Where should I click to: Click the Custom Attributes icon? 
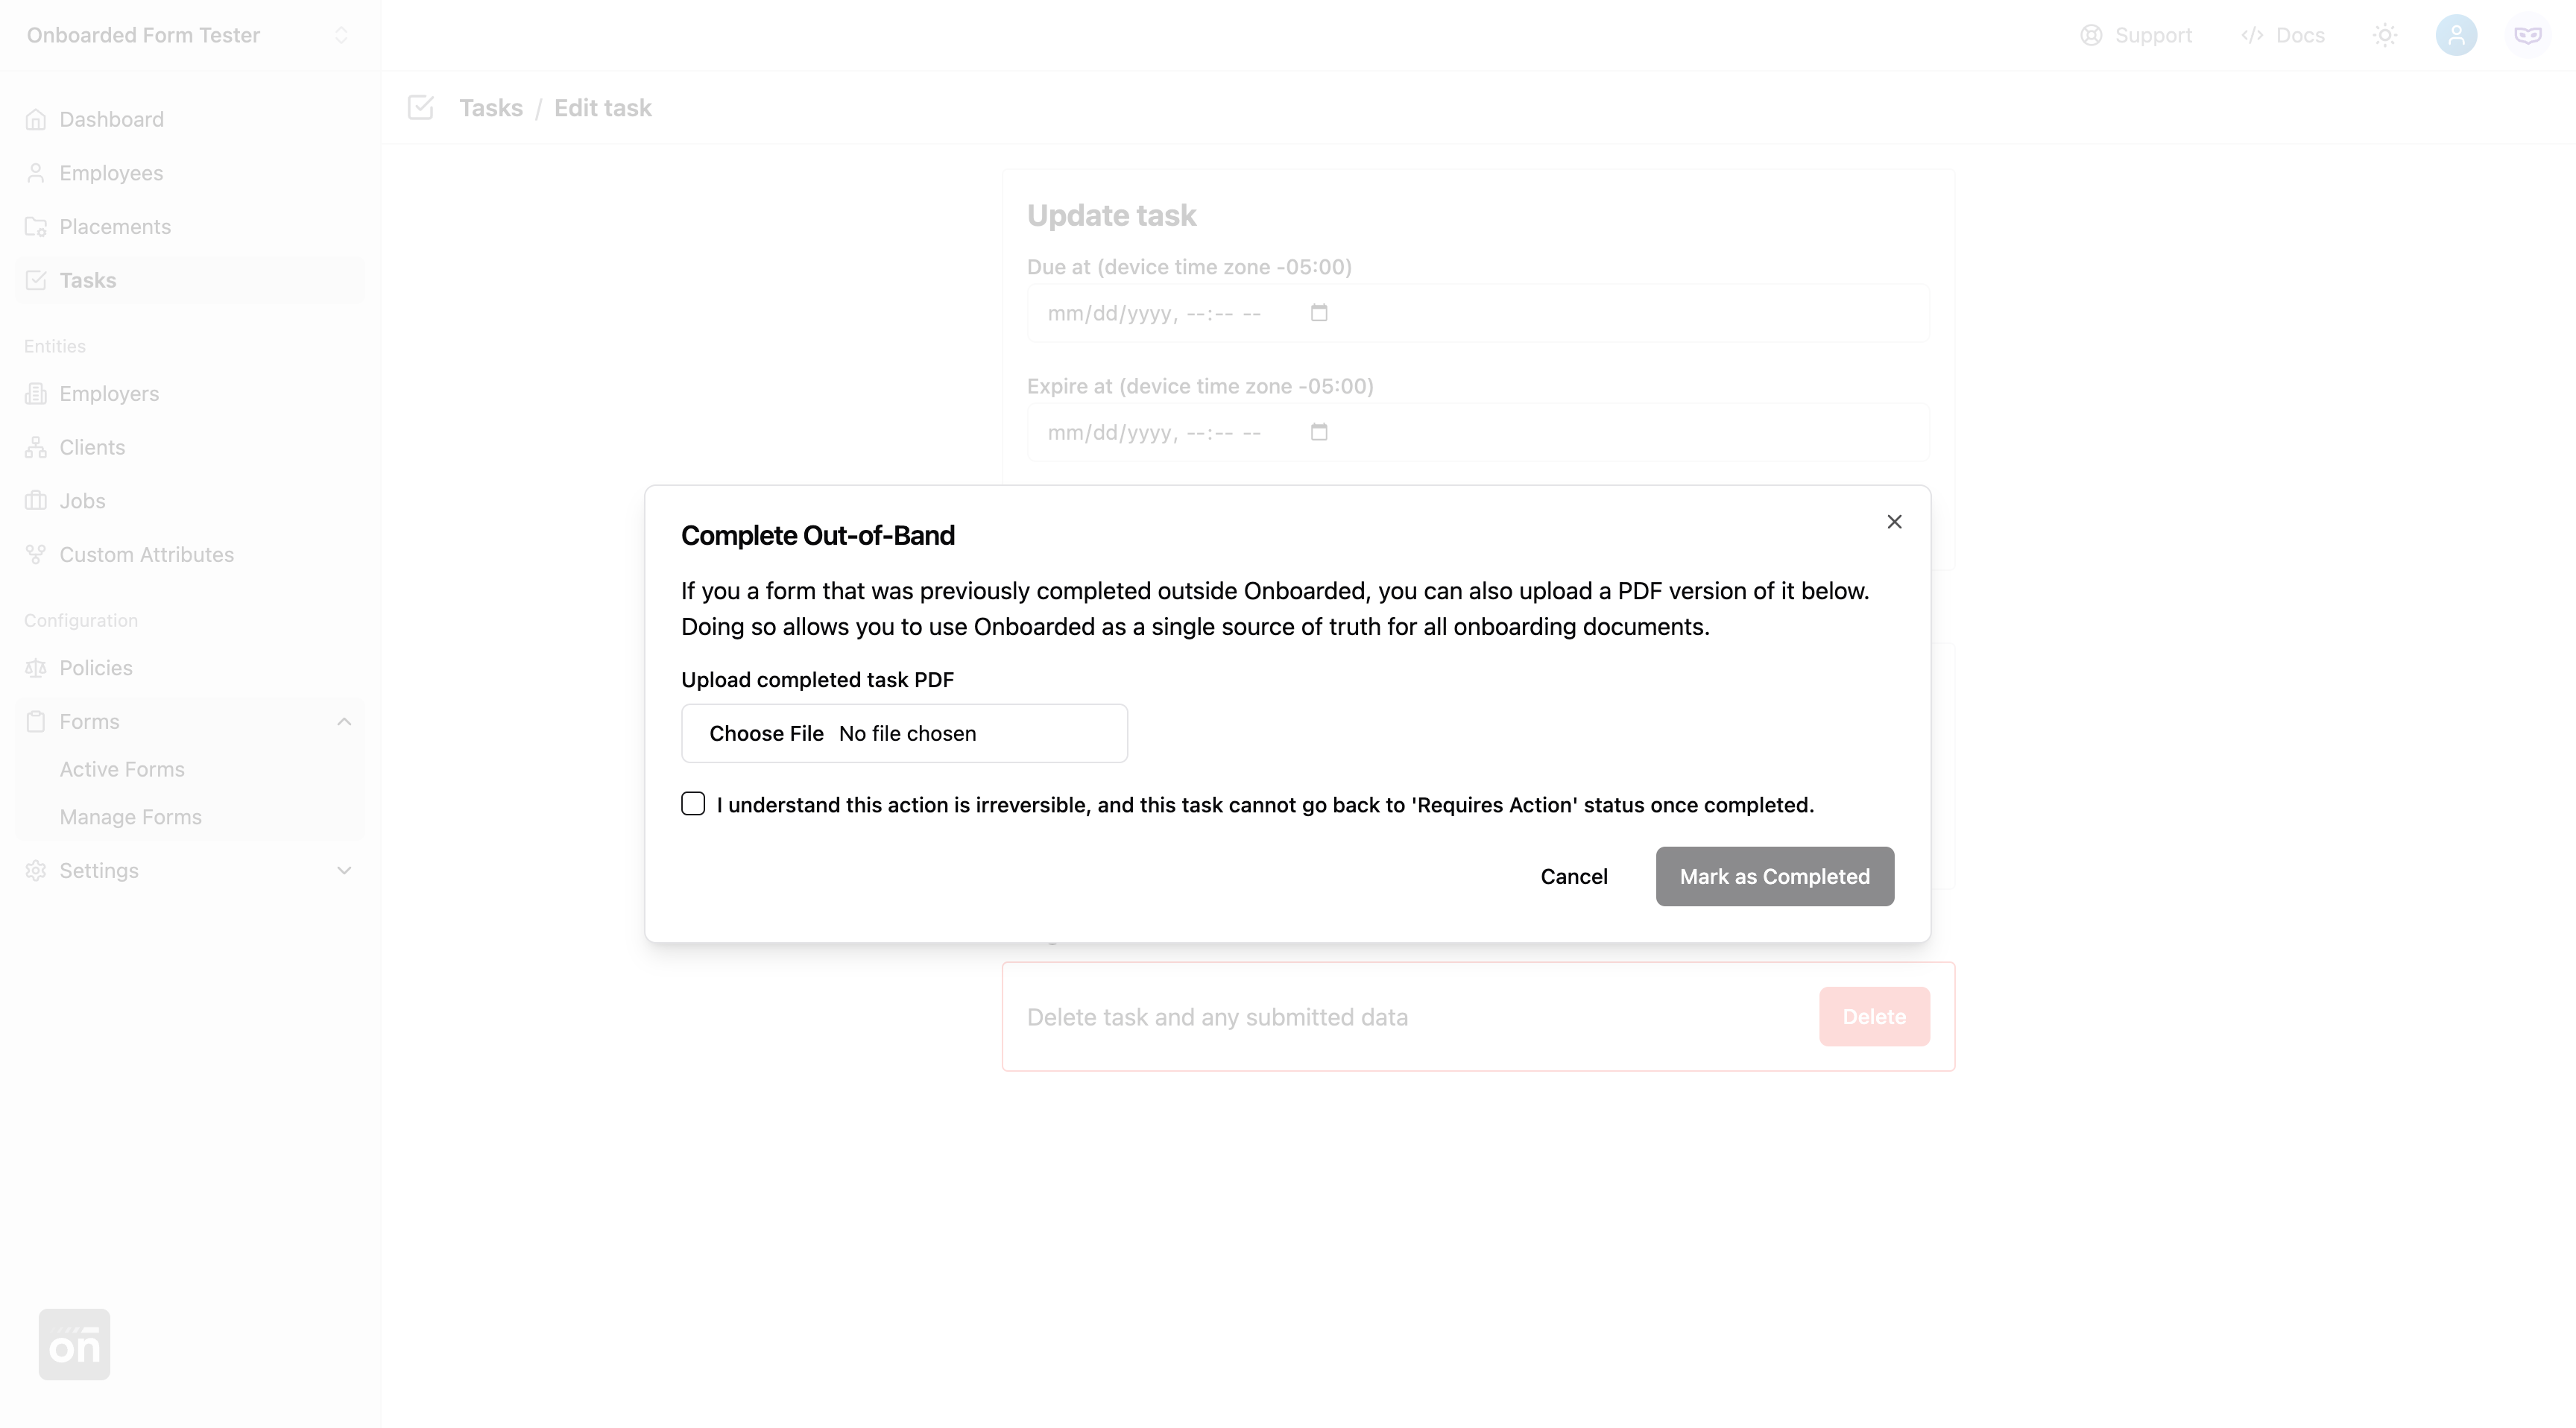36,555
